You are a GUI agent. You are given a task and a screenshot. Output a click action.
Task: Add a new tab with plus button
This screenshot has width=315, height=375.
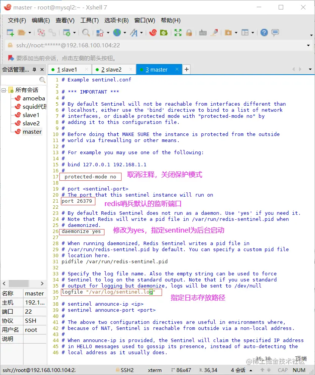187,69
